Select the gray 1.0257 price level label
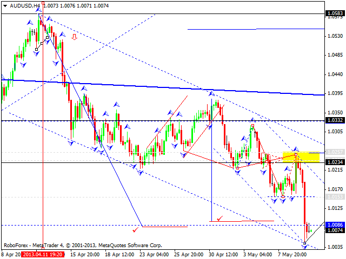The width and height of the screenshot is (346, 259). (x=335, y=153)
